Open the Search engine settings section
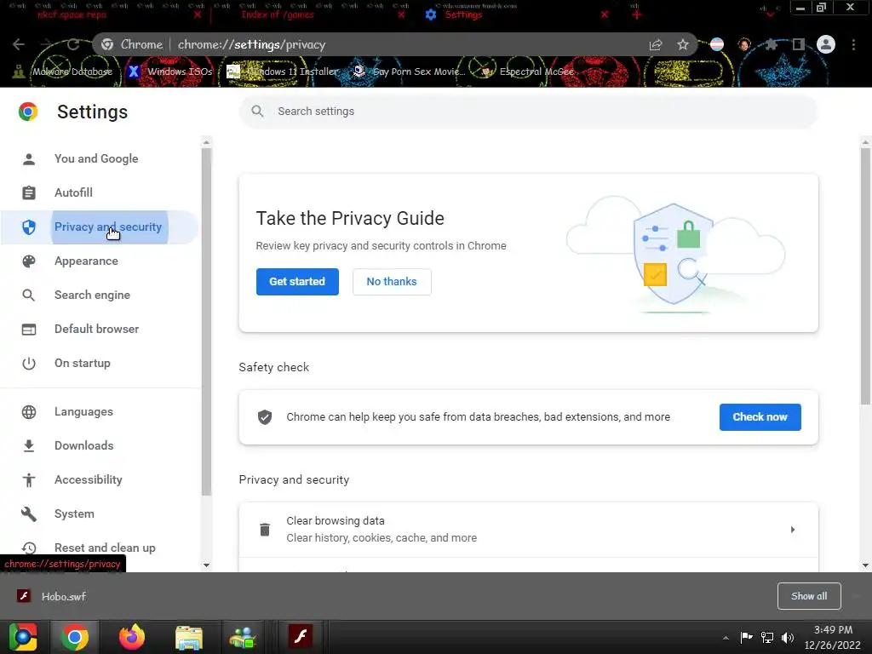Image resolution: width=872 pixels, height=654 pixels. click(x=92, y=295)
